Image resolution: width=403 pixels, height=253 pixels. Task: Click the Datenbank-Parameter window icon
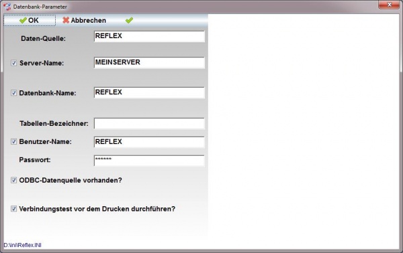coord(7,7)
